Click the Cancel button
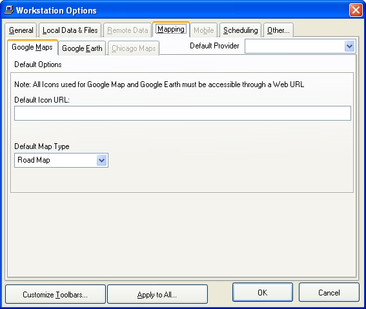 (x=329, y=292)
